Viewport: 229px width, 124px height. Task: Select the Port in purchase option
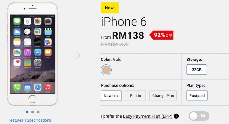(x=135, y=96)
